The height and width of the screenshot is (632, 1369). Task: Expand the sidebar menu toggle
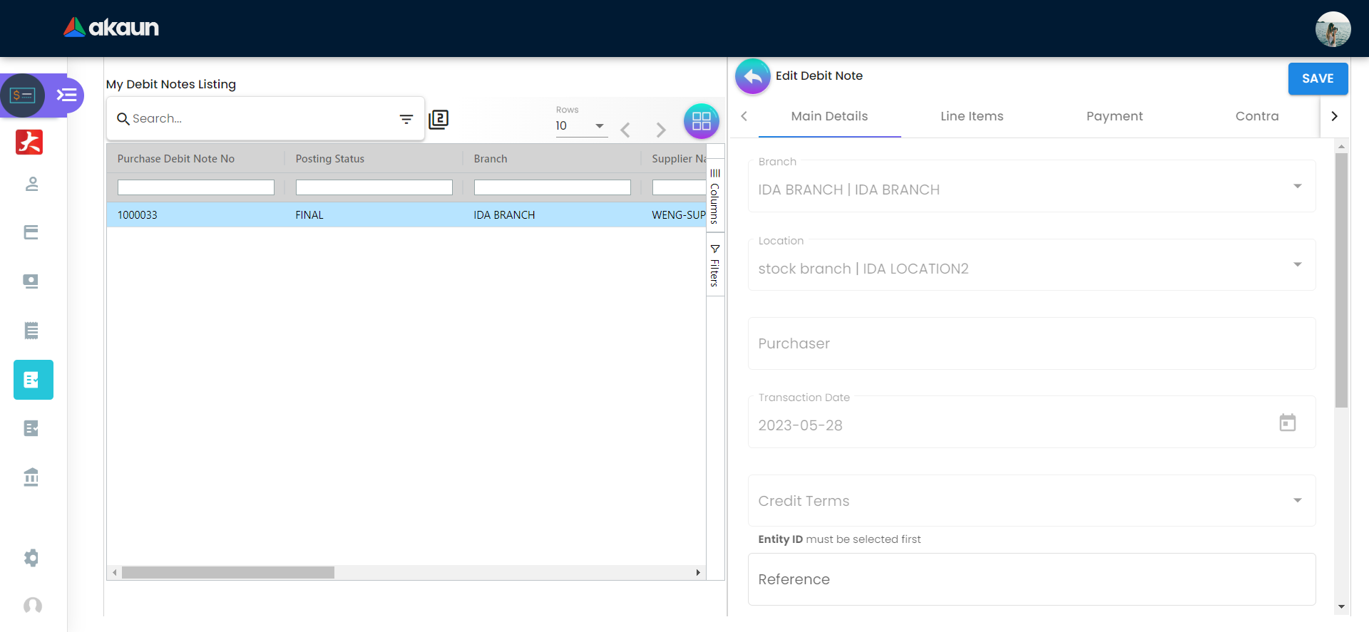[x=67, y=95]
